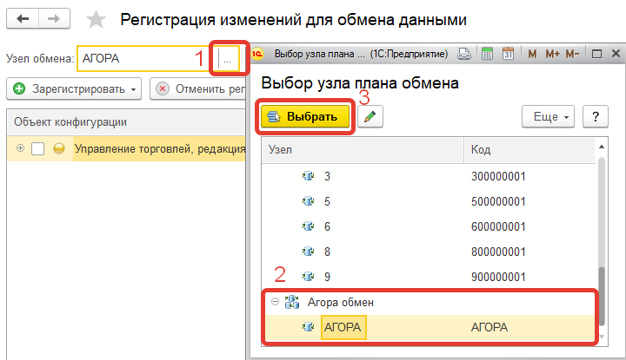Viewport: 626px width, 360px height.
Task: Click the Отменить регистрацию button
Action: (198, 88)
